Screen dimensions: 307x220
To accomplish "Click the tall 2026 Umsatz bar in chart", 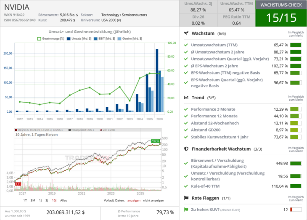I will pyautogui.click(x=157, y=80).
